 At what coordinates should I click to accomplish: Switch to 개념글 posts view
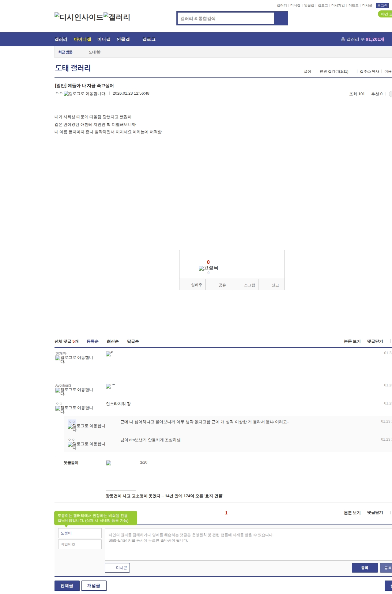(x=94, y=585)
